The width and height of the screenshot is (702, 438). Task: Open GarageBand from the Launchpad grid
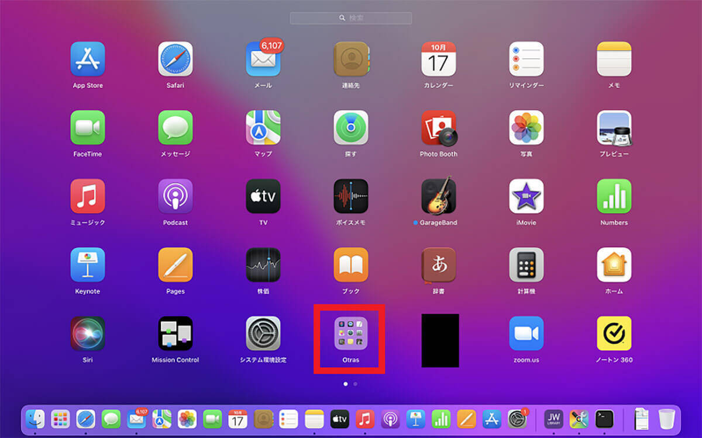438,196
